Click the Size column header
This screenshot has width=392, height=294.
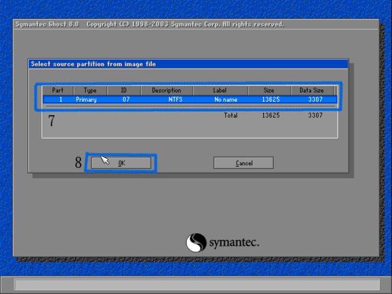(269, 90)
